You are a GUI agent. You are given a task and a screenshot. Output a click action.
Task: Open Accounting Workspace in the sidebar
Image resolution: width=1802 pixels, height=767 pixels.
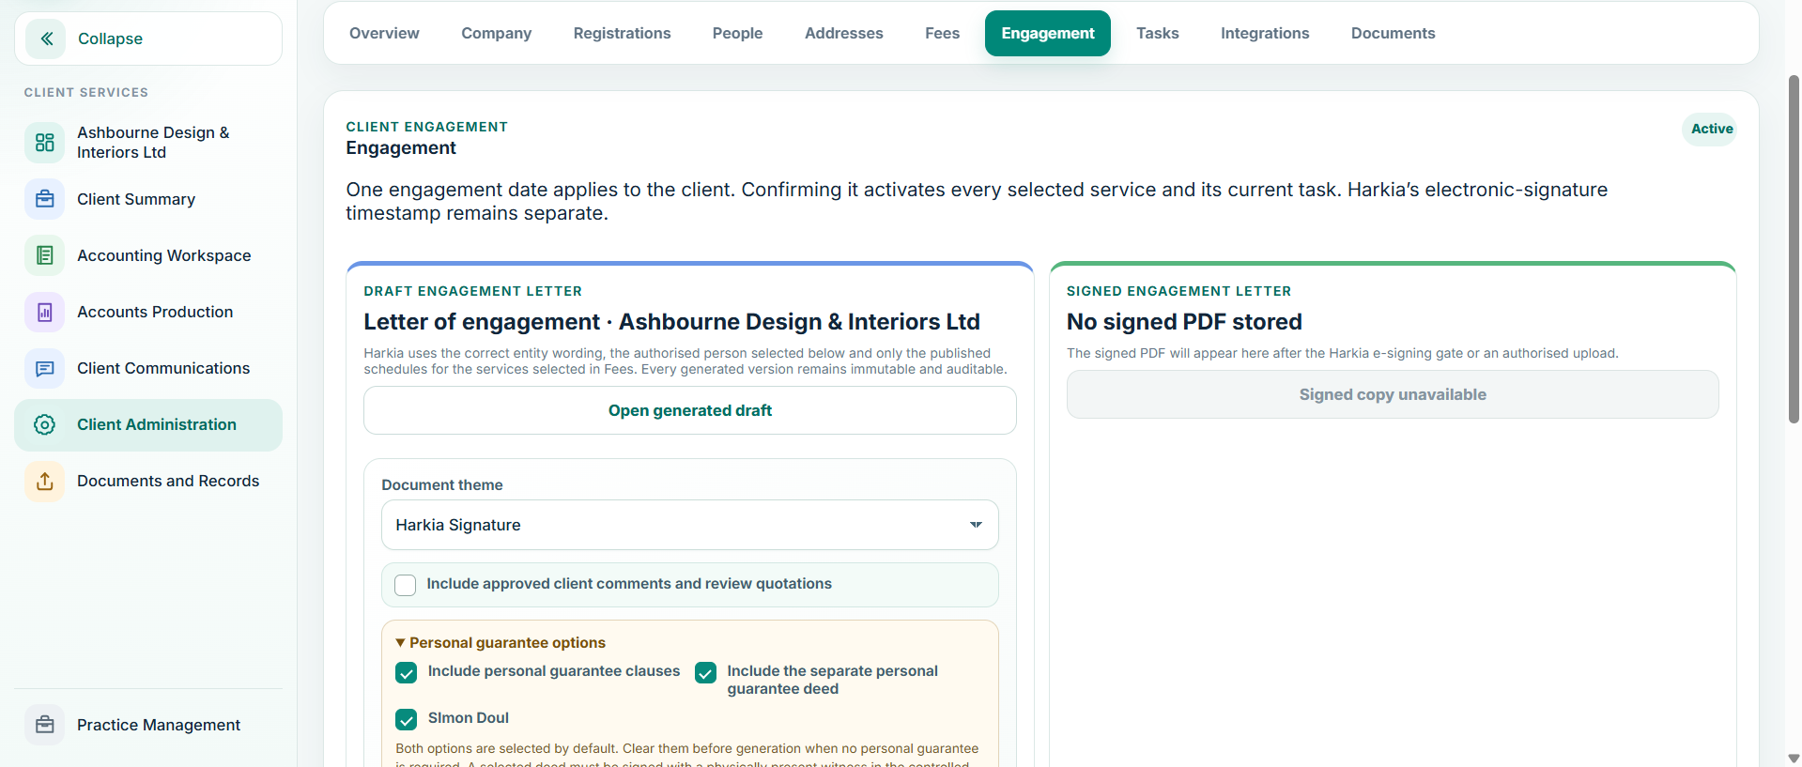[148, 255]
